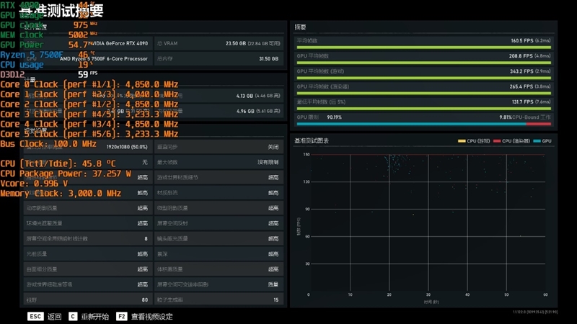Click the 最大帧数 没有限制 row
Image resolution: width=577 pixels, height=324 pixels.
click(219, 162)
